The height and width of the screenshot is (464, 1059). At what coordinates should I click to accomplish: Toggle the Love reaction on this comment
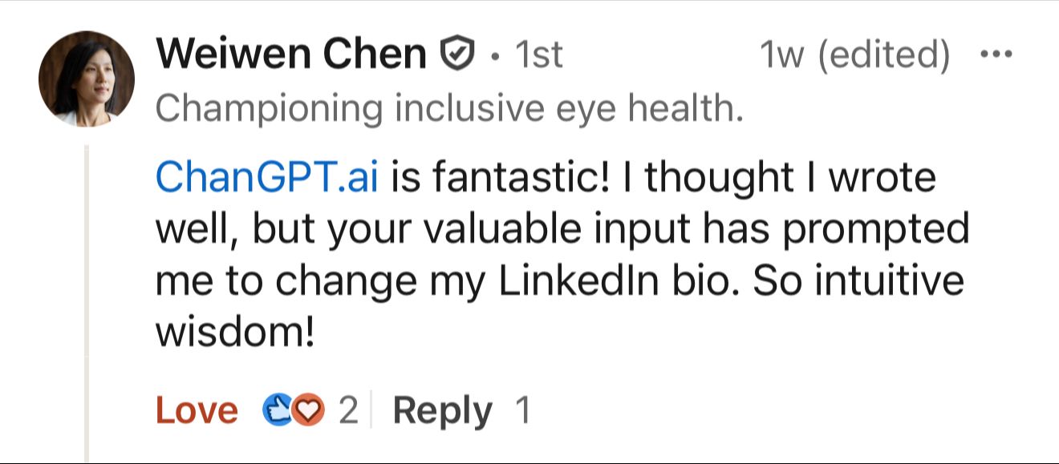pyautogui.click(x=197, y=411)
